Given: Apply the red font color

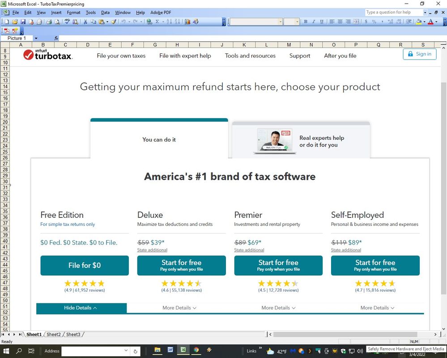Looking at the screenshot, I should point(431,22).
